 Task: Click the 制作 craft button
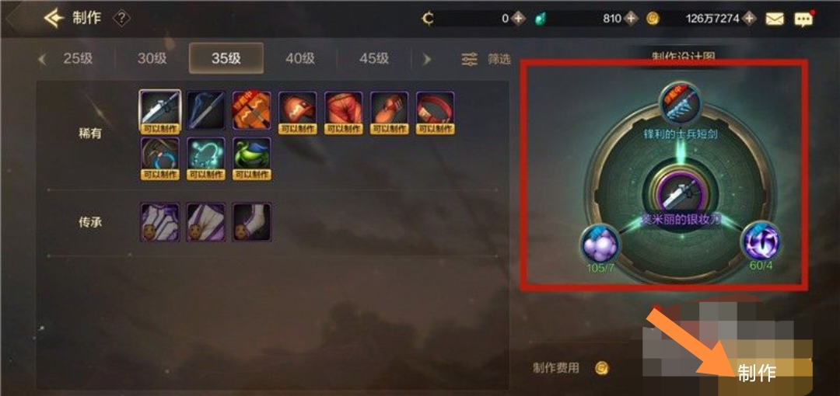[x=757, y=373]
